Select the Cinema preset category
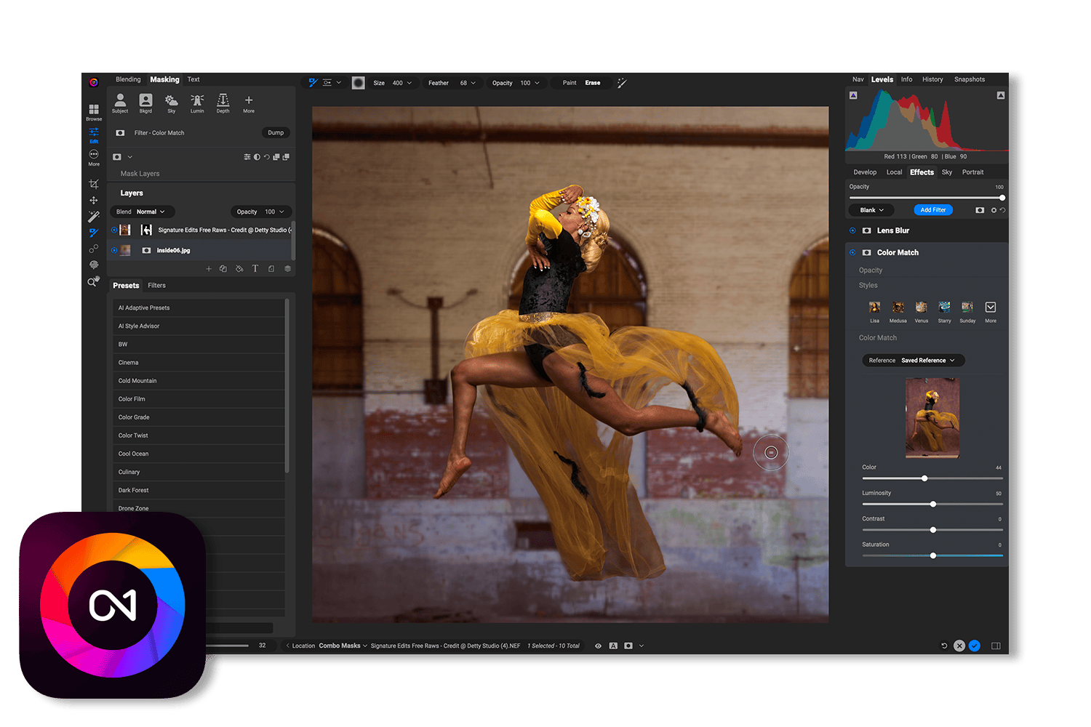The height and width of the screenshot is (727, 1091). point(129,362)
